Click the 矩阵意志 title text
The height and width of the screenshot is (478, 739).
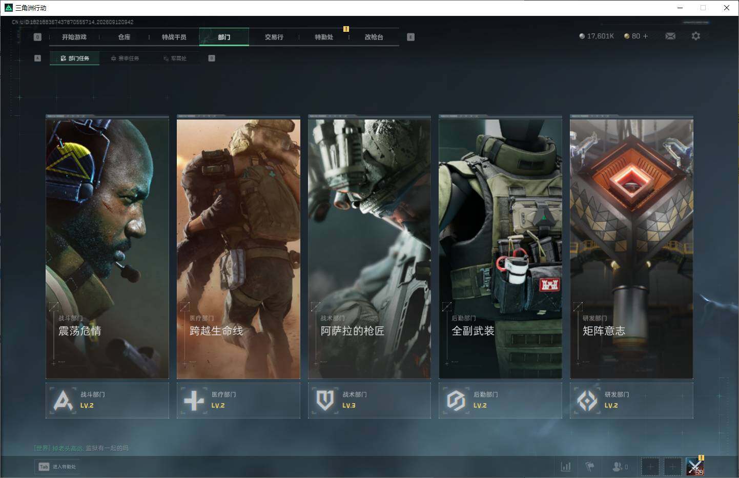(x=604, y=331)
